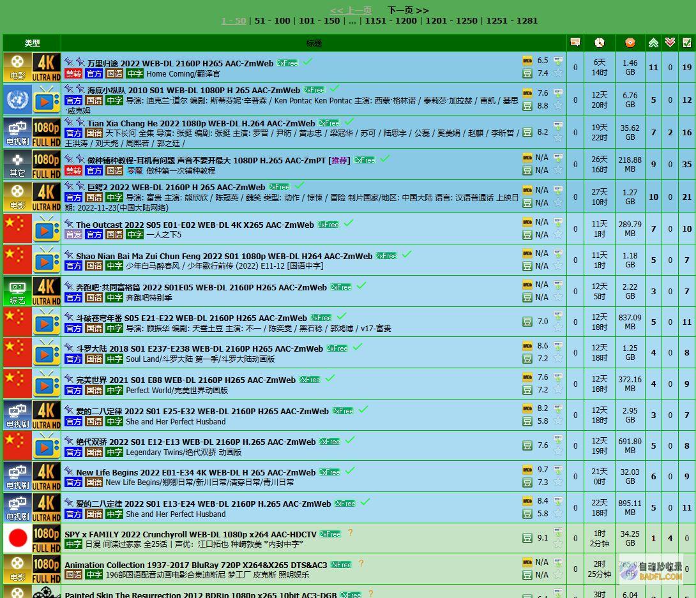The image size is (696, 598).
Task: Open Douban icon in Tian Xia Chang He row
Action: (x=527, y=131)
